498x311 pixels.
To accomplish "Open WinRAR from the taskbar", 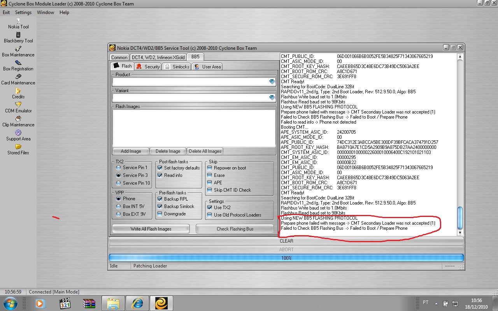I will (89, 303).
